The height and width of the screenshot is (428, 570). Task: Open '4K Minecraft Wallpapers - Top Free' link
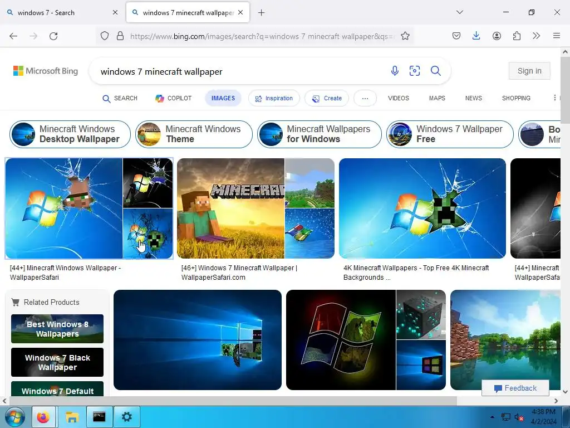tap(416, 273)
